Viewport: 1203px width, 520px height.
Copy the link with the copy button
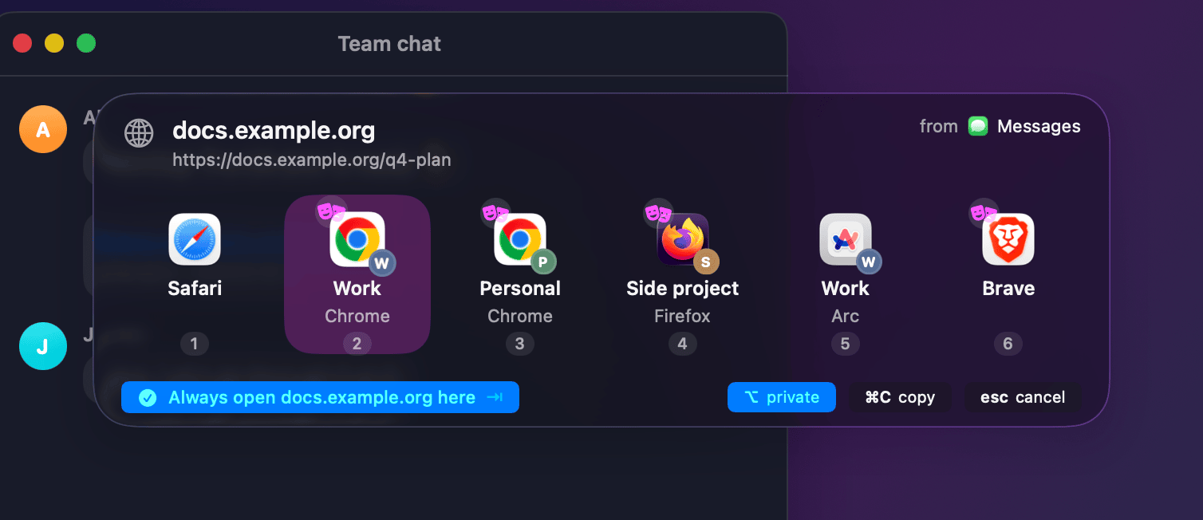click(900, 397)
